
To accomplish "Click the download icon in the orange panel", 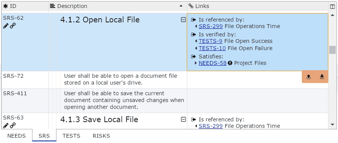I will (x=322, y=77).
